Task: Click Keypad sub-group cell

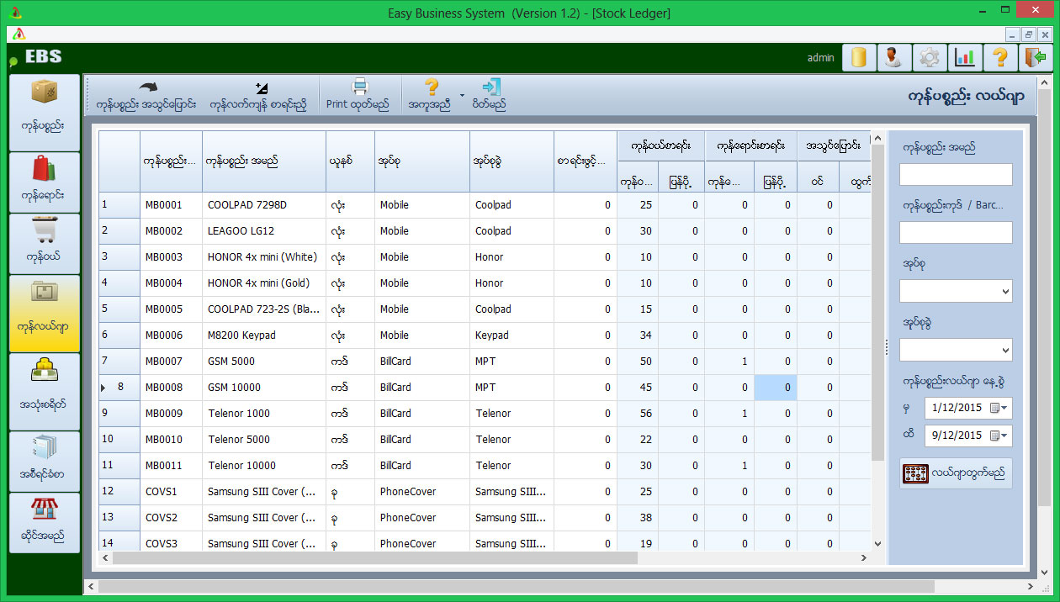Action: tap(511, 335)
